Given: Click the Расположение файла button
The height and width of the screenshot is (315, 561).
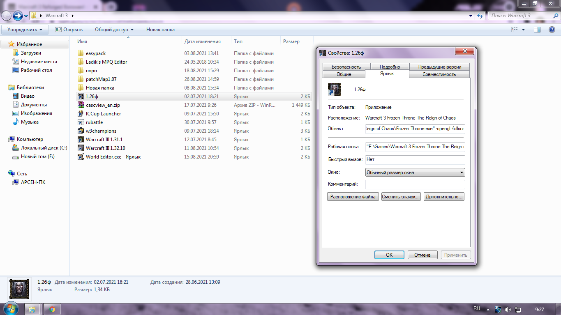Looking at the screenshot, I should pyautogui.click(x=353, y=197).
